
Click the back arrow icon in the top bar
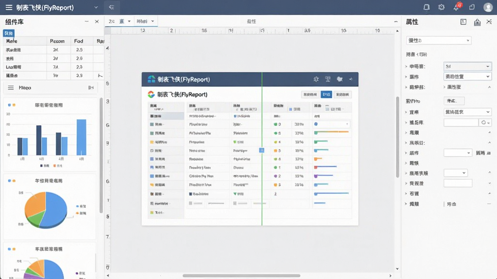coord(111,7)
